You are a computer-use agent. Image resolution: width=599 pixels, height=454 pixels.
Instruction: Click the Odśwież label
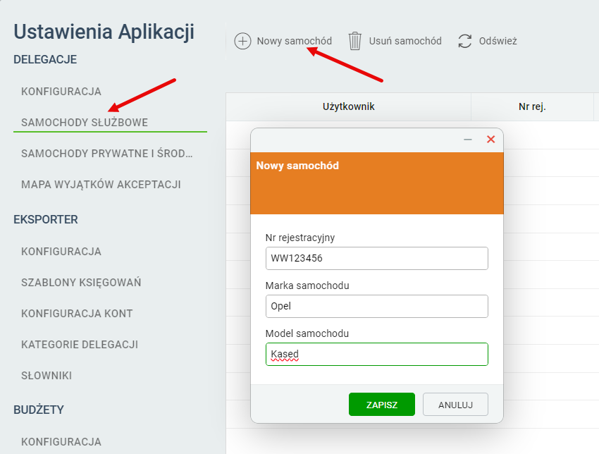tap(498, 41)
